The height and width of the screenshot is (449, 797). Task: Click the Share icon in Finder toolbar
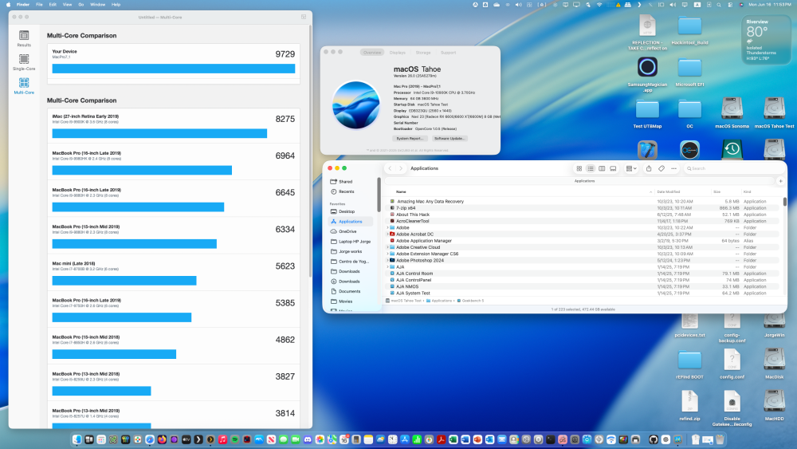649,168
